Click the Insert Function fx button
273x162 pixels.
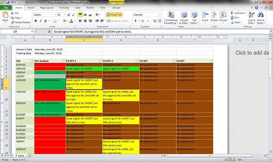coord(49,32)
